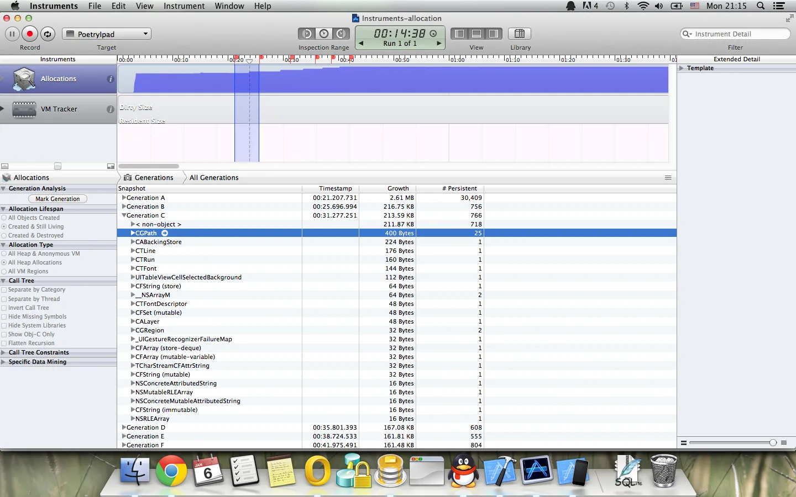Enable Separate by Category checkbox
Viewport: 796px width, 497px height.
[x=4, y=290]
